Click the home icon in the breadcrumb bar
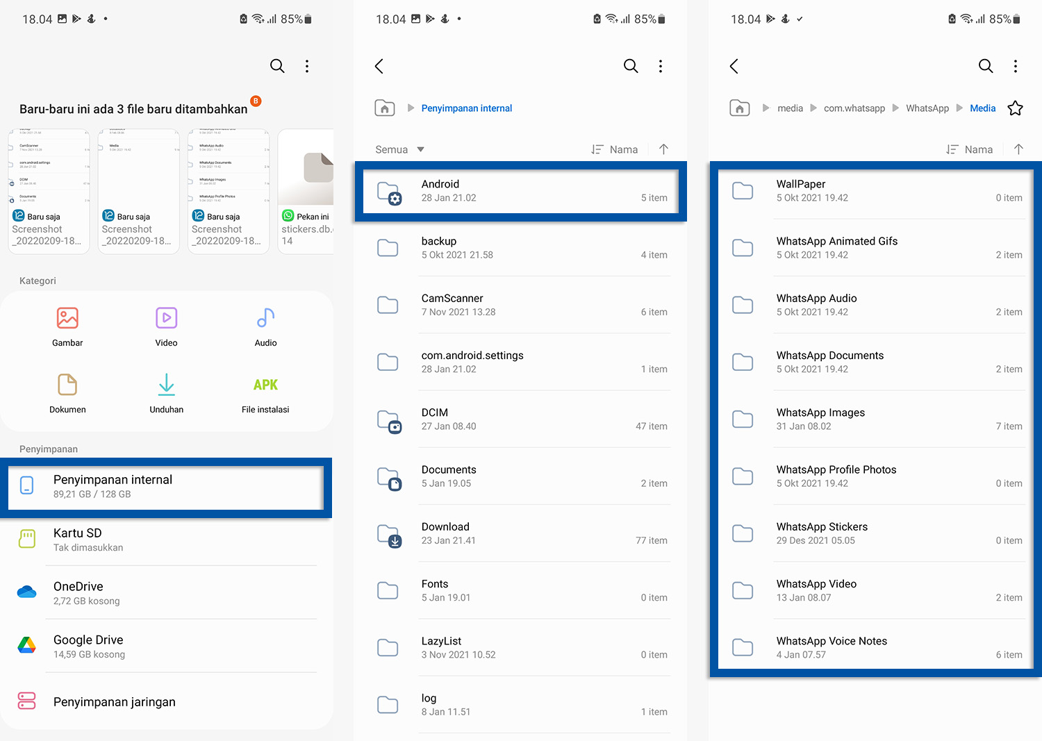The image size is (1042, 741). click(x=740, y=108)
